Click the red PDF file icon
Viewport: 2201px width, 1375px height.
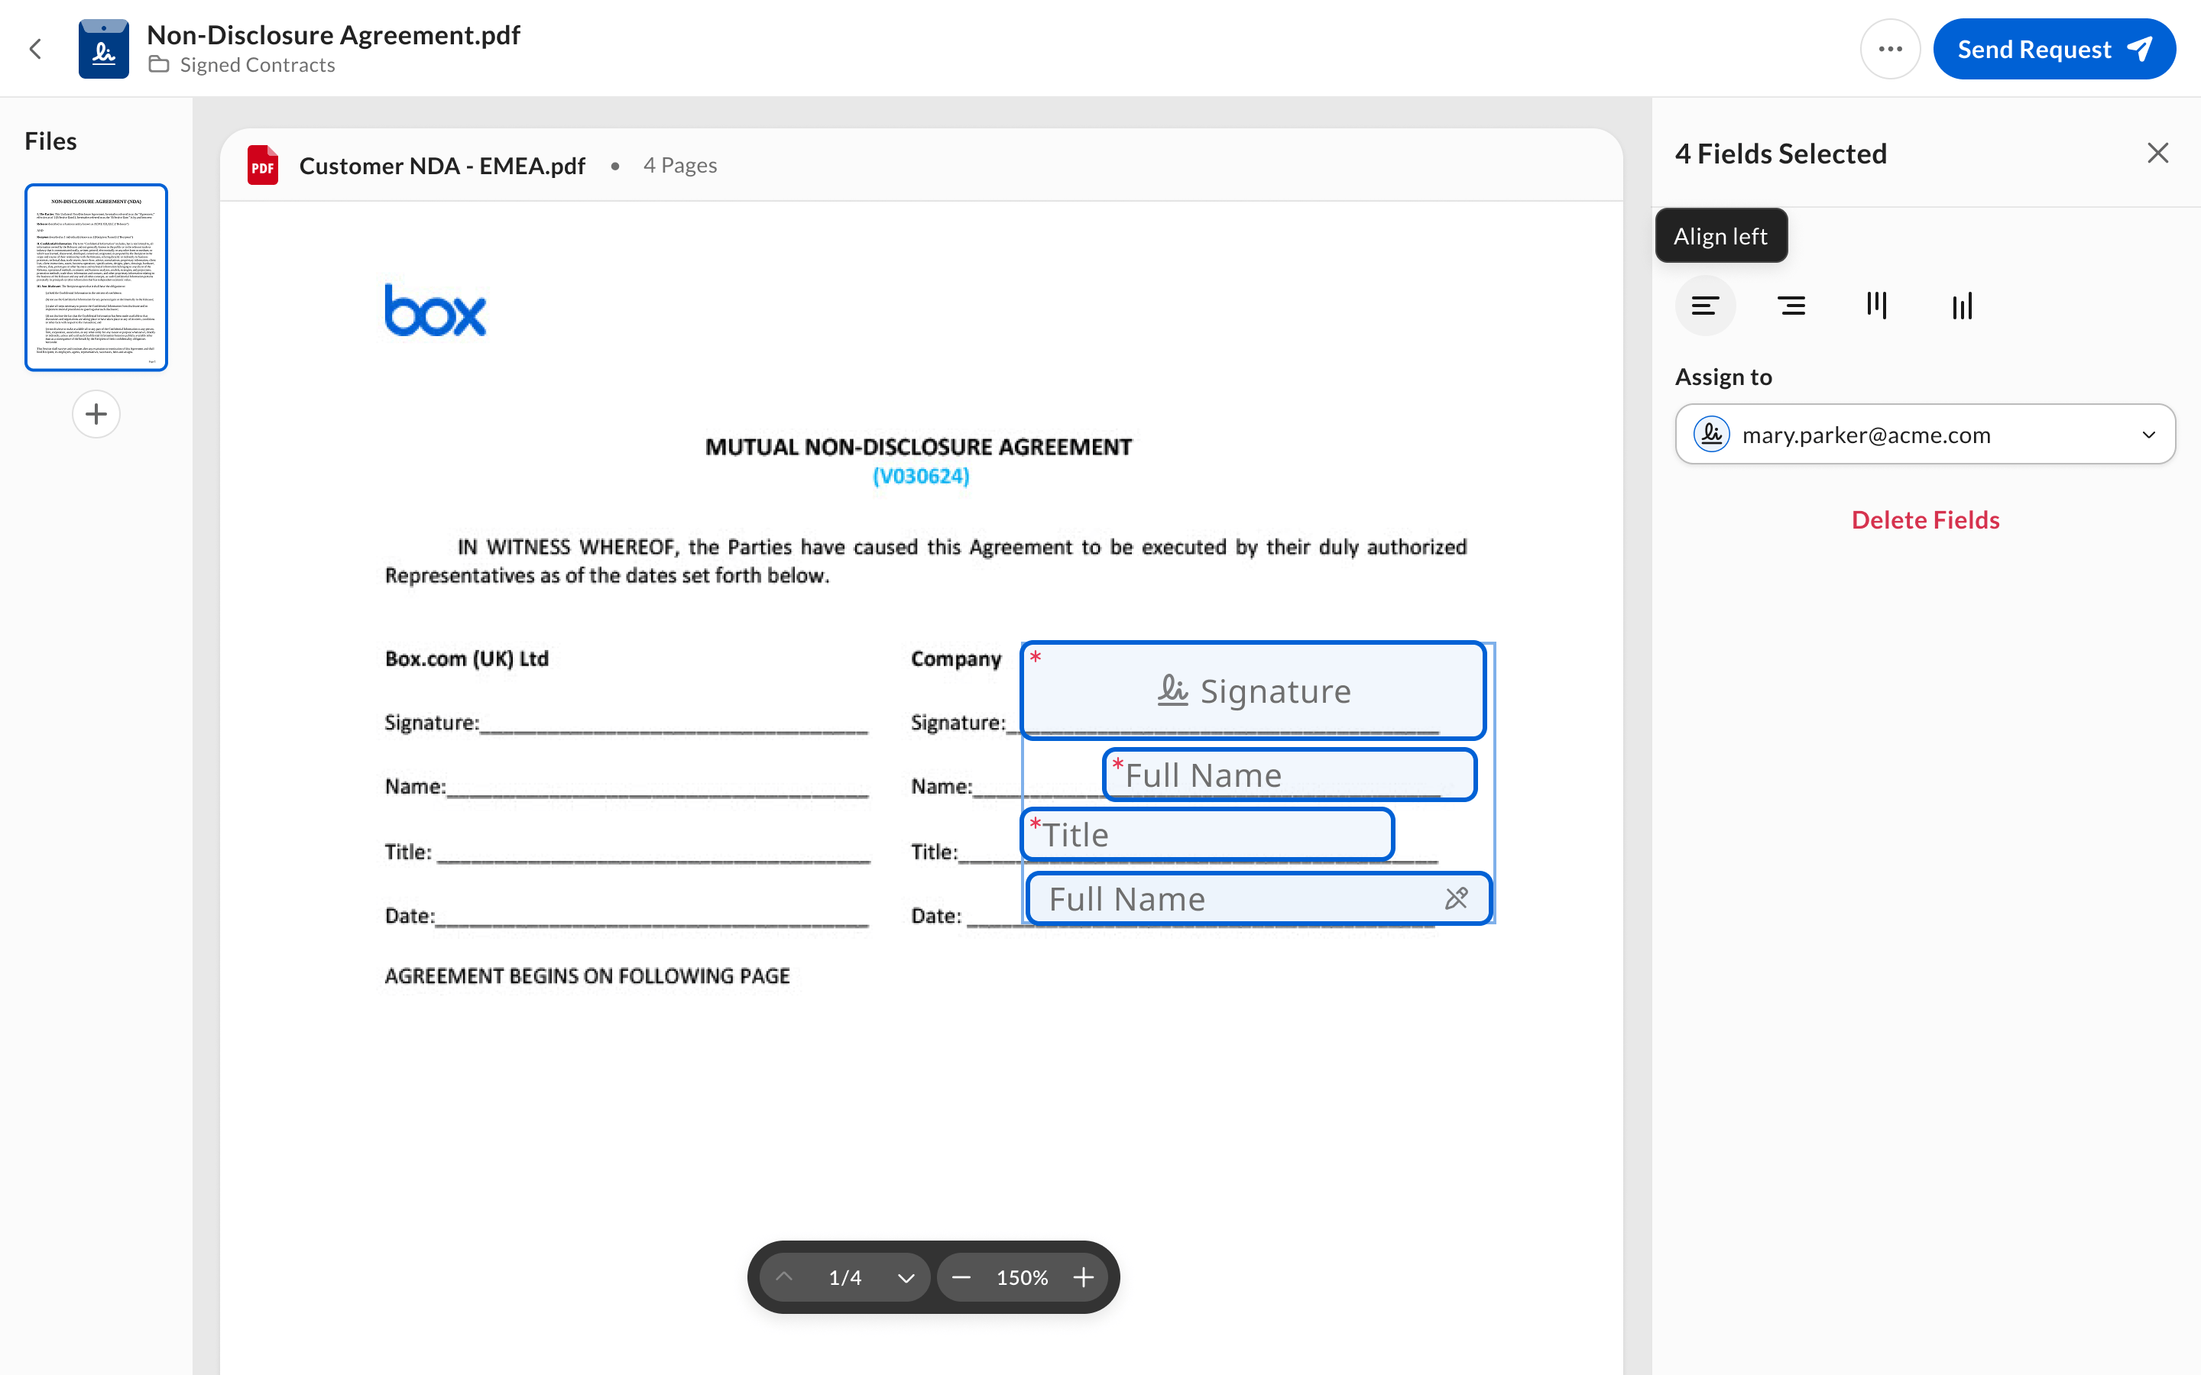pos(263,166)
